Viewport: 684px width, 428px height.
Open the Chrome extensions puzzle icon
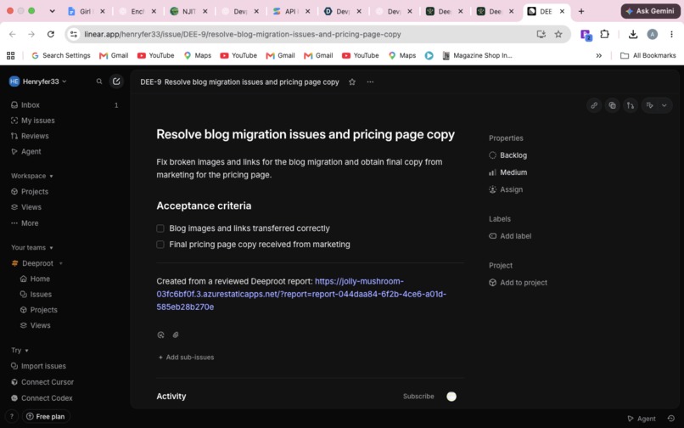click(x=604, y=34)
